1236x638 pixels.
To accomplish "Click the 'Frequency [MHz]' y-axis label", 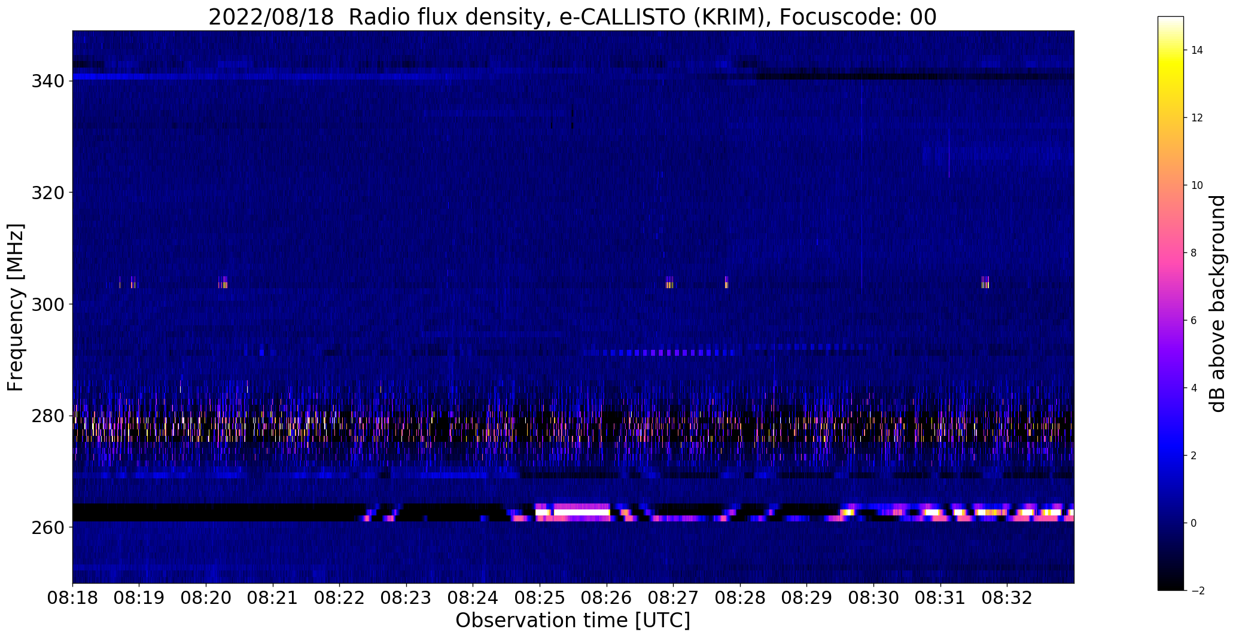I will click(16, 307).
